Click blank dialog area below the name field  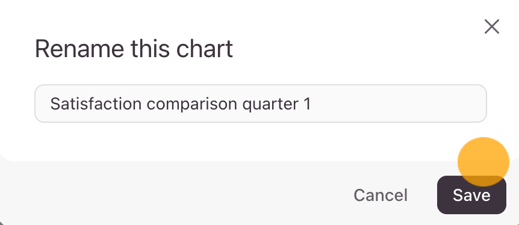pos(232,141)
